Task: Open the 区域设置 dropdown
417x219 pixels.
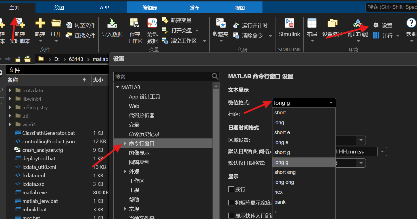Action: 361,140
